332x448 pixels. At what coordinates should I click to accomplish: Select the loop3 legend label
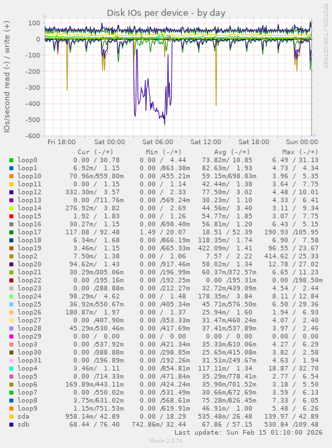pyautogui.click(x=27, y=344)
